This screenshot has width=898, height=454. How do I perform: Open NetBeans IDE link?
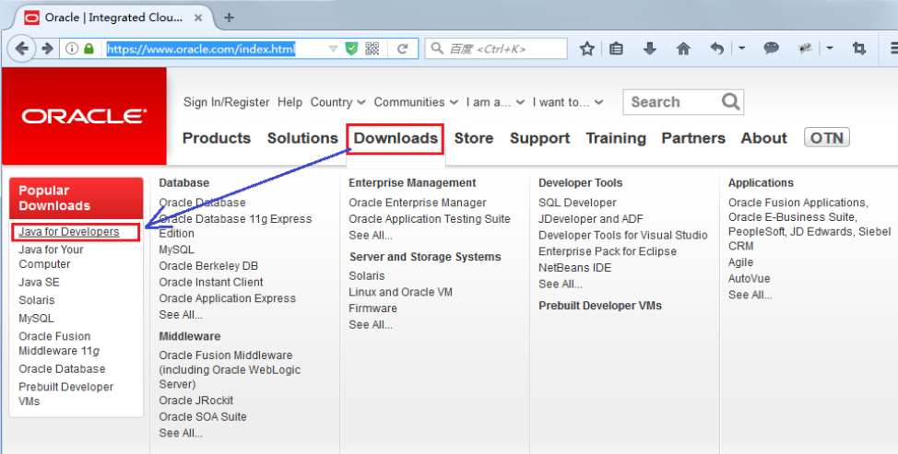575,268
